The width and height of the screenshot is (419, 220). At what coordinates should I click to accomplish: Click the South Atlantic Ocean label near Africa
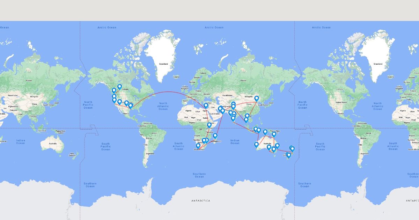click(178, 146)
